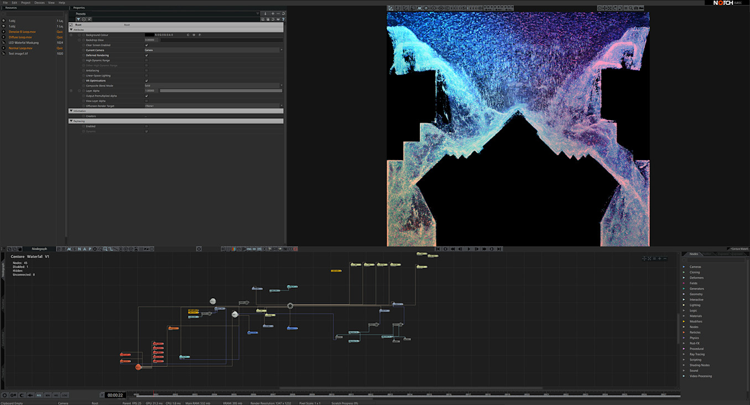
Task: Click the C button beside Background Colour
Action: point(187,35)
